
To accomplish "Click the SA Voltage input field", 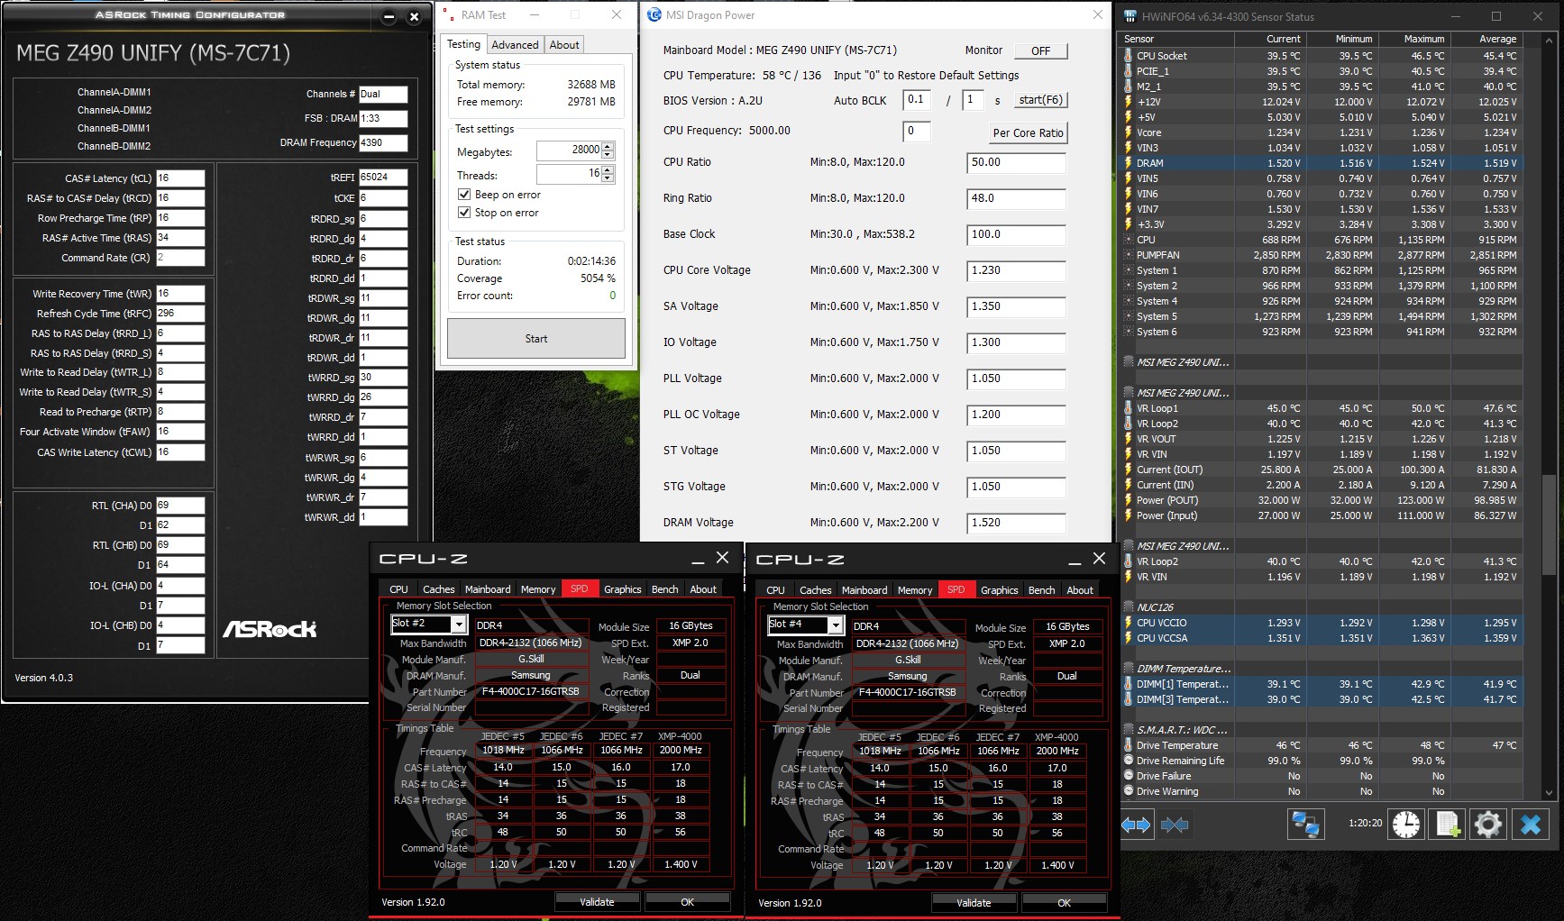I will 1016,307.
